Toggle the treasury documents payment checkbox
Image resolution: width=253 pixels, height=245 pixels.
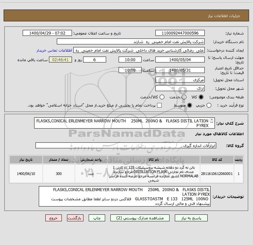[159, 105]
